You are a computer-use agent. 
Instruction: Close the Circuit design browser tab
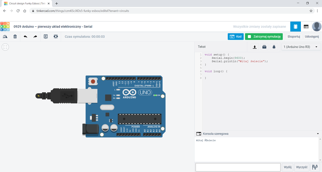(49, 3)
